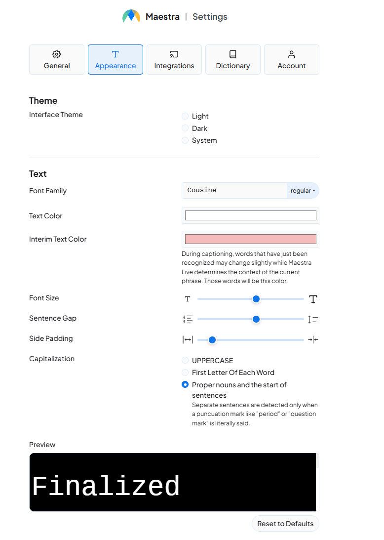
Task: Open the regular font style dropdown
Action: tap(303, 190)
